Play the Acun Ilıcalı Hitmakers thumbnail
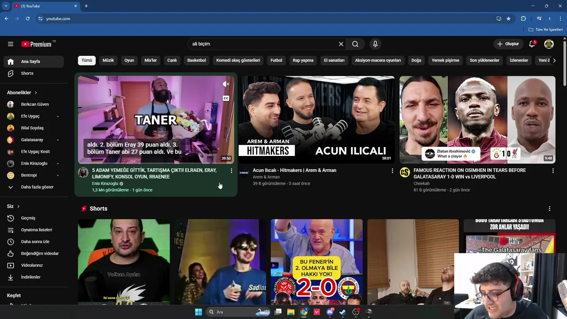567x319 pixels. tap(317, 120)
